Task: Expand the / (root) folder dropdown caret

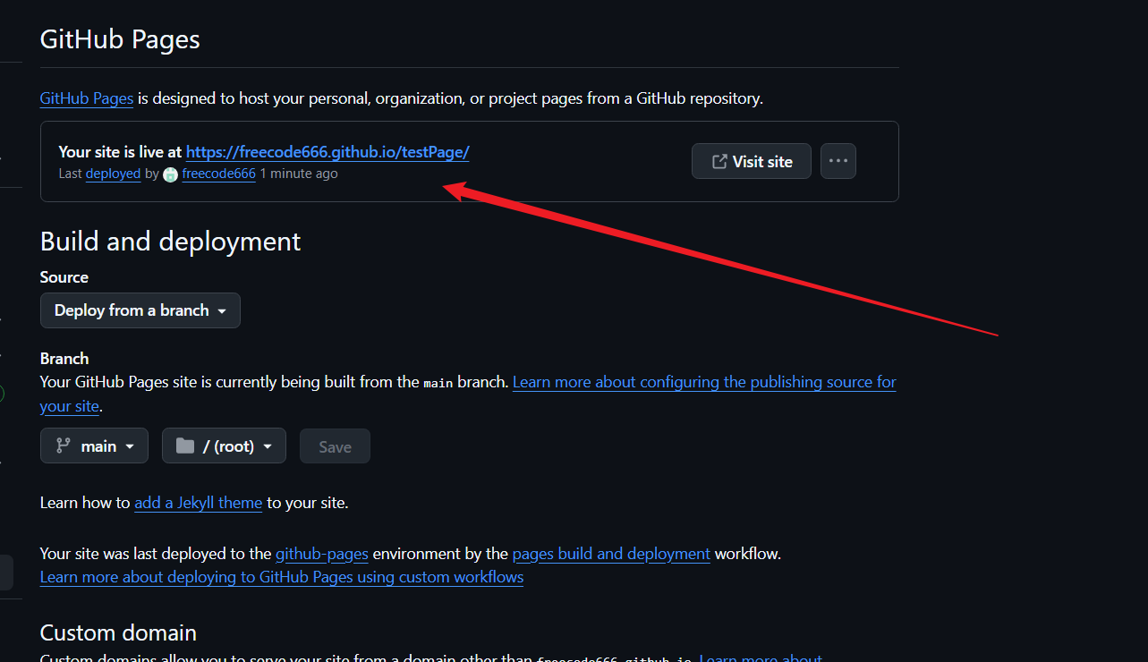Action: click(x=268, y=446)
